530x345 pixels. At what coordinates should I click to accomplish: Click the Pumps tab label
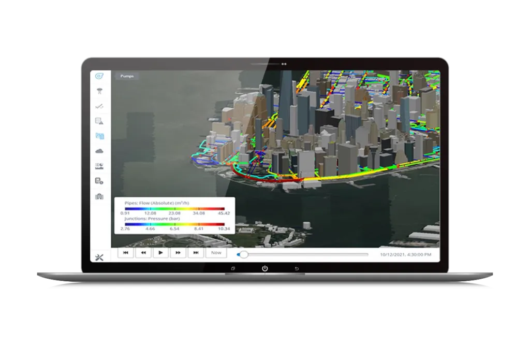click(x=127, y=76)
